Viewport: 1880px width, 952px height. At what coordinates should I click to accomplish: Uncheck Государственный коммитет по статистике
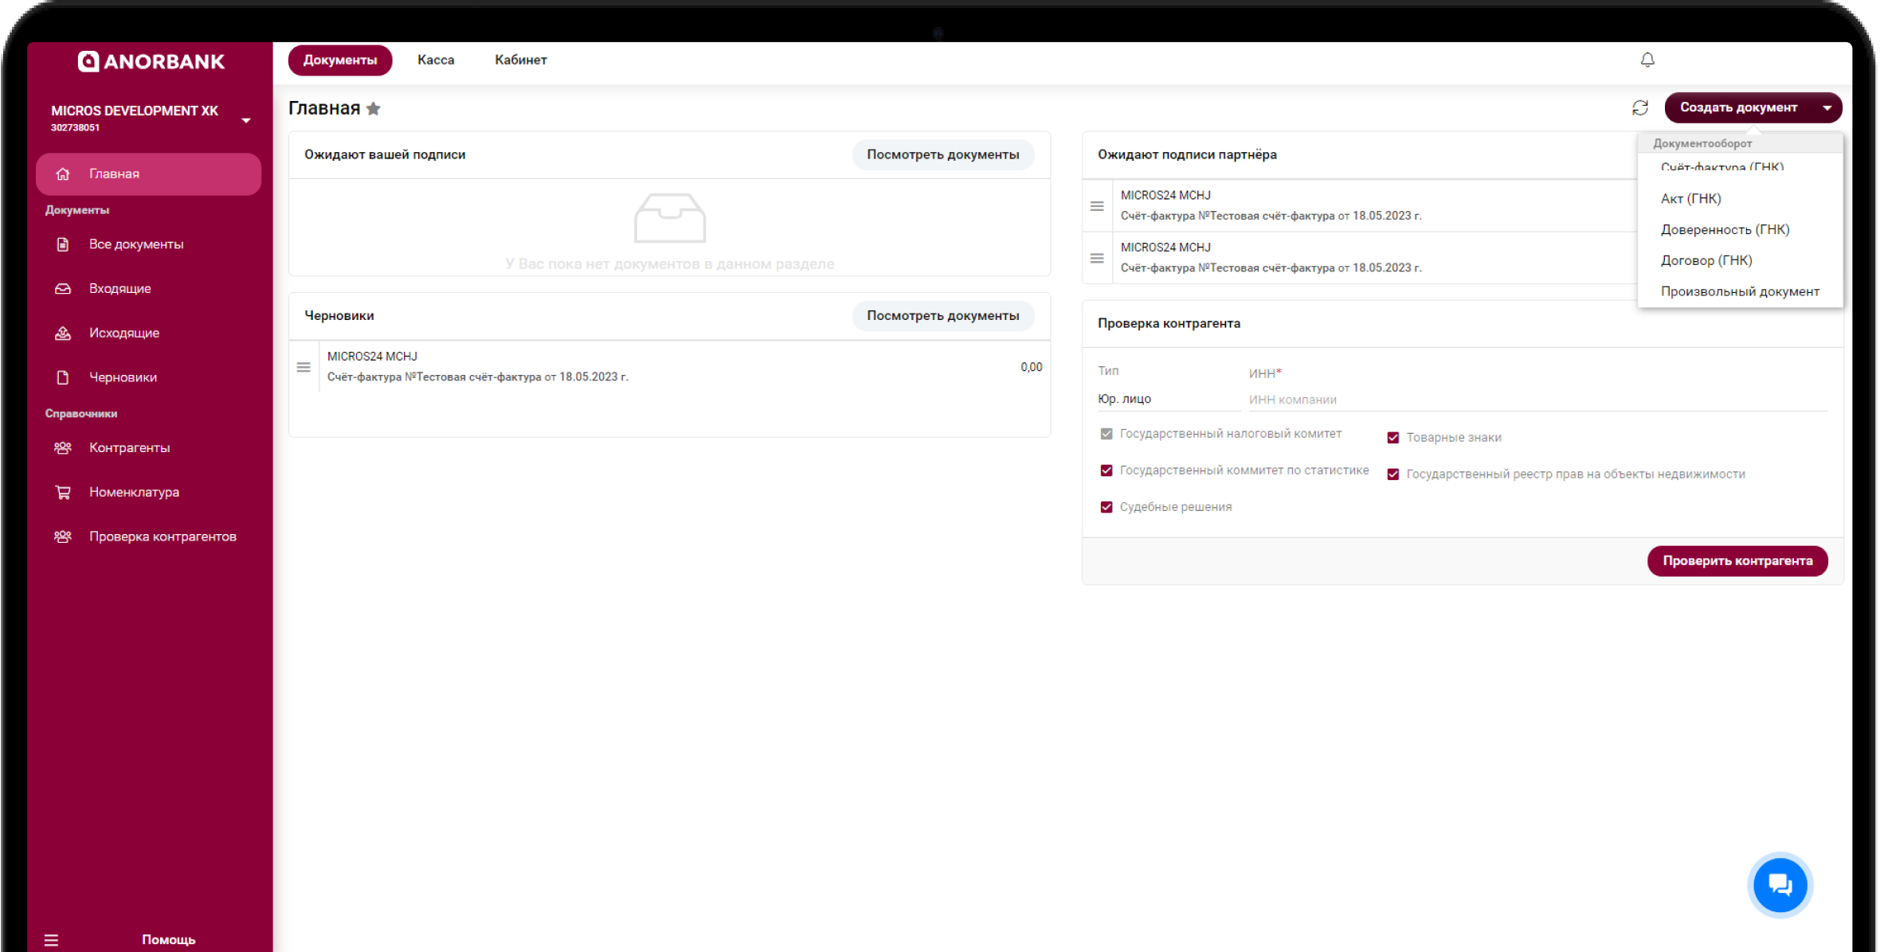point(1106,470)
